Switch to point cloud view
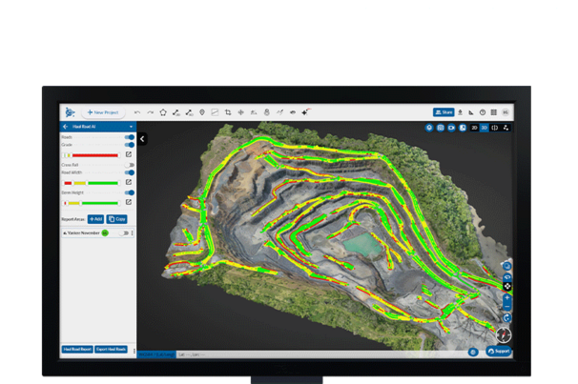Screen dimensions: 578x384 click(x=506, y=128)
